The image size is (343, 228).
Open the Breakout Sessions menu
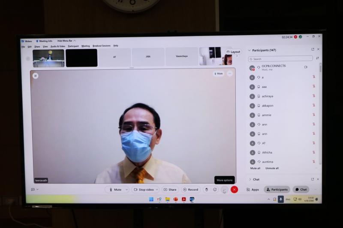coord(101,46)
